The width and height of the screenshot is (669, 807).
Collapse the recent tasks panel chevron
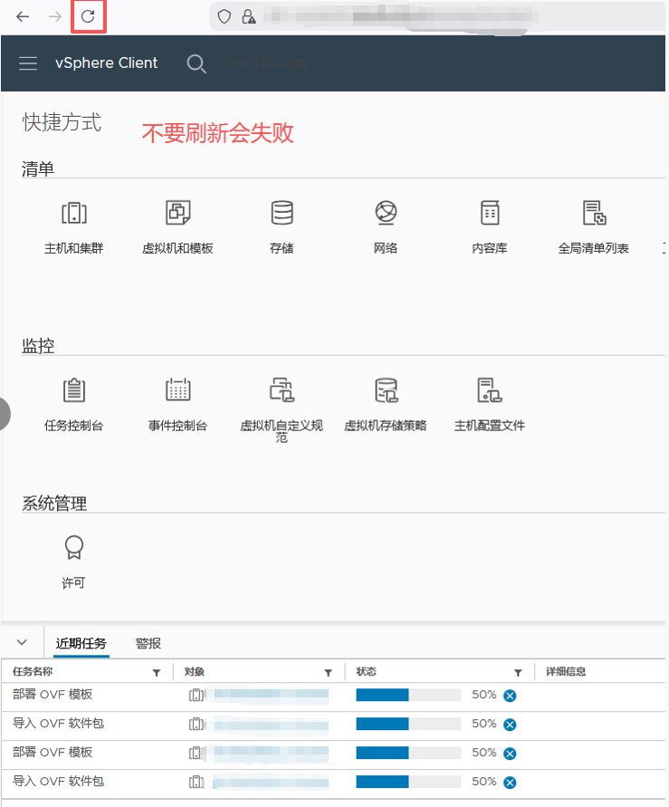click(x=22, y=642)
